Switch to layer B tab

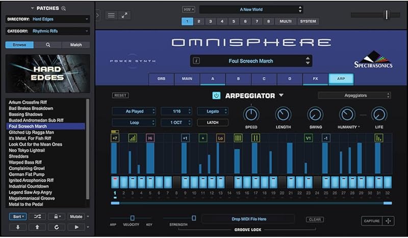[238, 79]
